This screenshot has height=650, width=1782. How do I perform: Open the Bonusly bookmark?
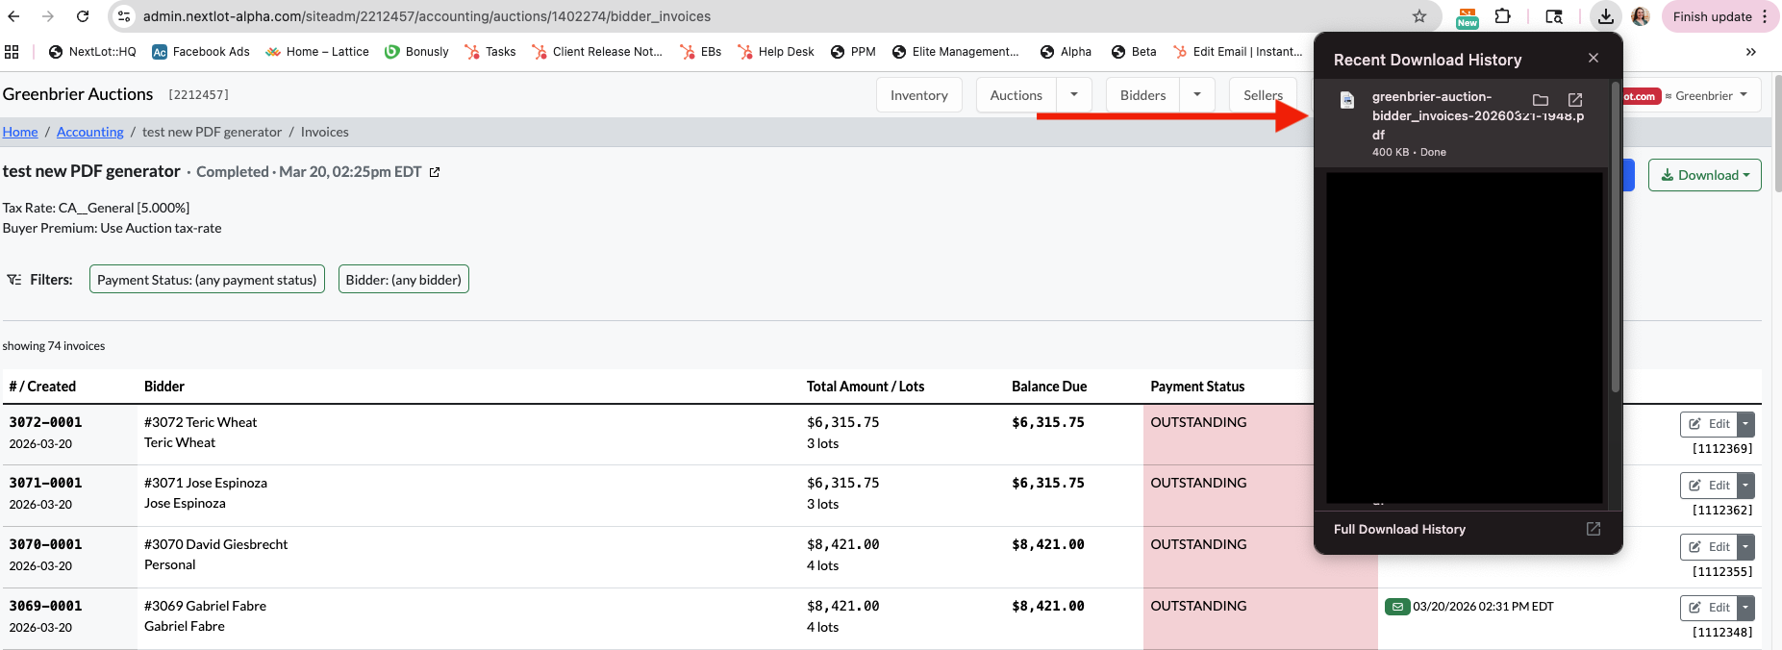416,52
